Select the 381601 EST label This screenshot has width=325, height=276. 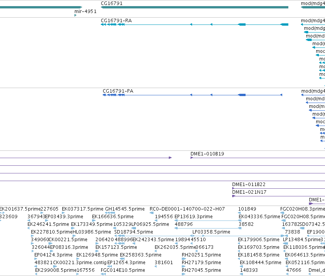coord(164,263)
